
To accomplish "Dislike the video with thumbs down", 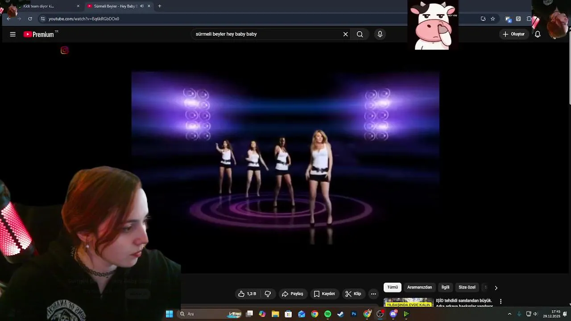I will click(x=268, y=294).
